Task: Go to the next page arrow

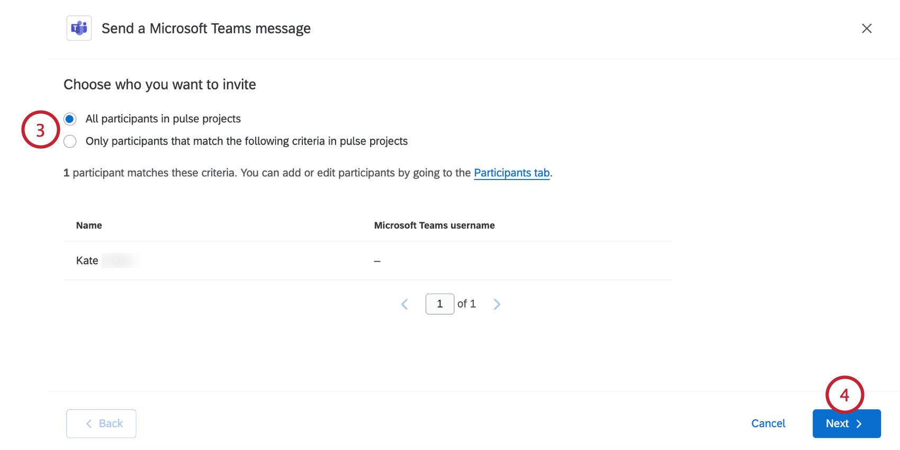Action: 497,304
